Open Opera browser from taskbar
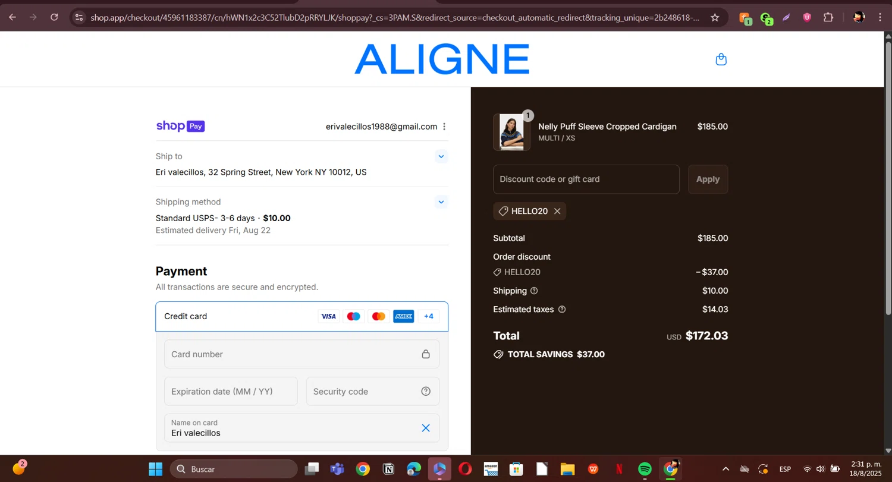The height and width of the screenshot is (482, 892). coord(465,469)
